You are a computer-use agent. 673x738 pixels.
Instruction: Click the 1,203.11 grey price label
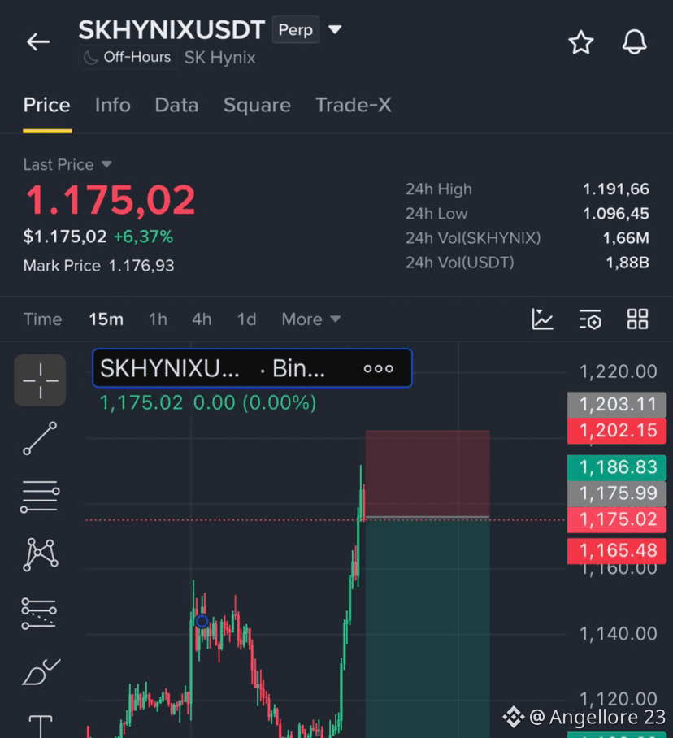point(617,405)
